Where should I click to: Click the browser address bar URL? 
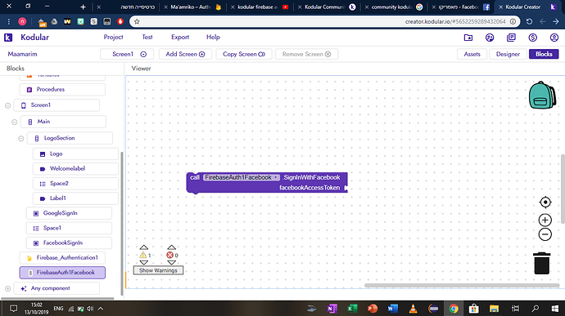[x=455, y=21]
